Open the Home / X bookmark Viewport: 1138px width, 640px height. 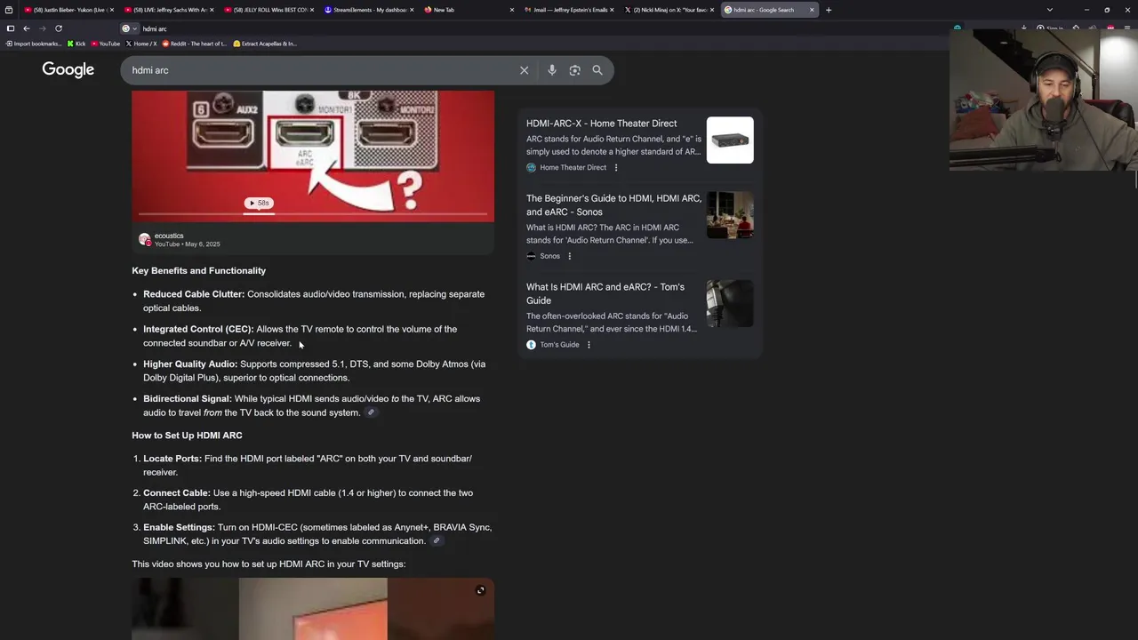pos(141,44)
